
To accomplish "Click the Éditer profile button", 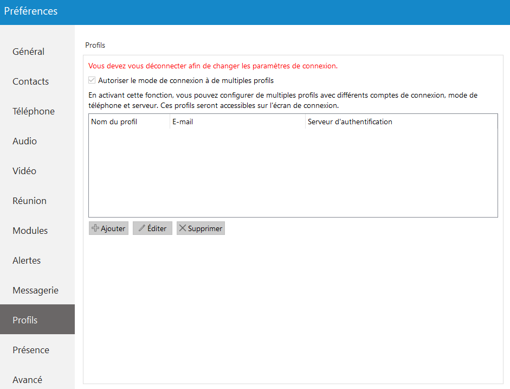I will click(x=152, y=228).
